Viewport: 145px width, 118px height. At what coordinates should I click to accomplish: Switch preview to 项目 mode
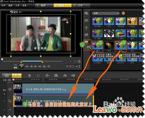tap(15, 65)
